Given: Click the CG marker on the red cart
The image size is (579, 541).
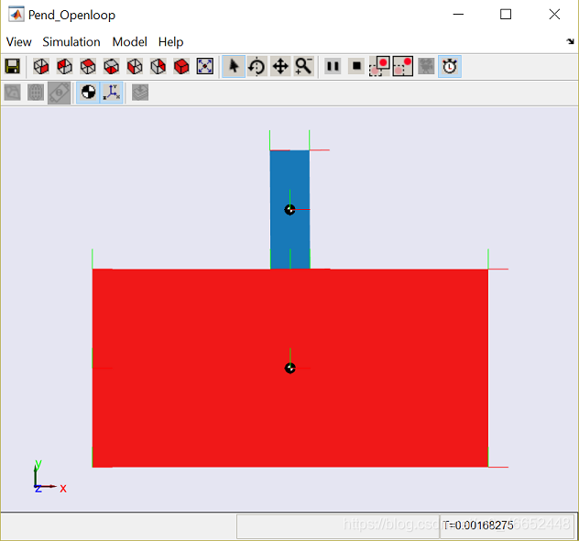Looking at the screenshot, I should tap(290, 368).
